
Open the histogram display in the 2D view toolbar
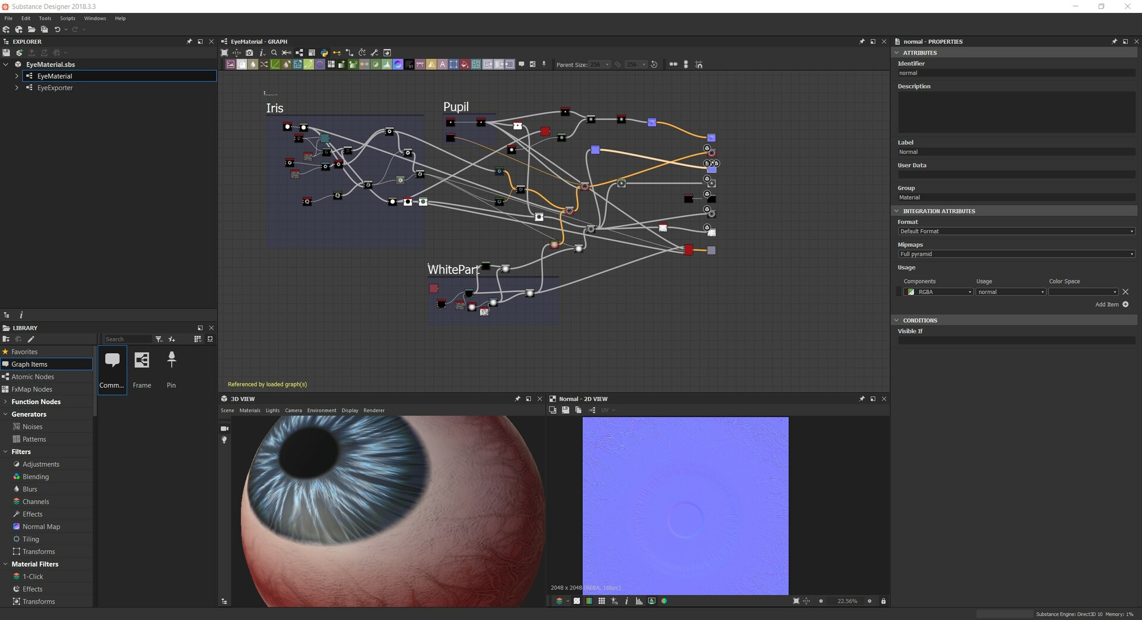coord(638,601)
